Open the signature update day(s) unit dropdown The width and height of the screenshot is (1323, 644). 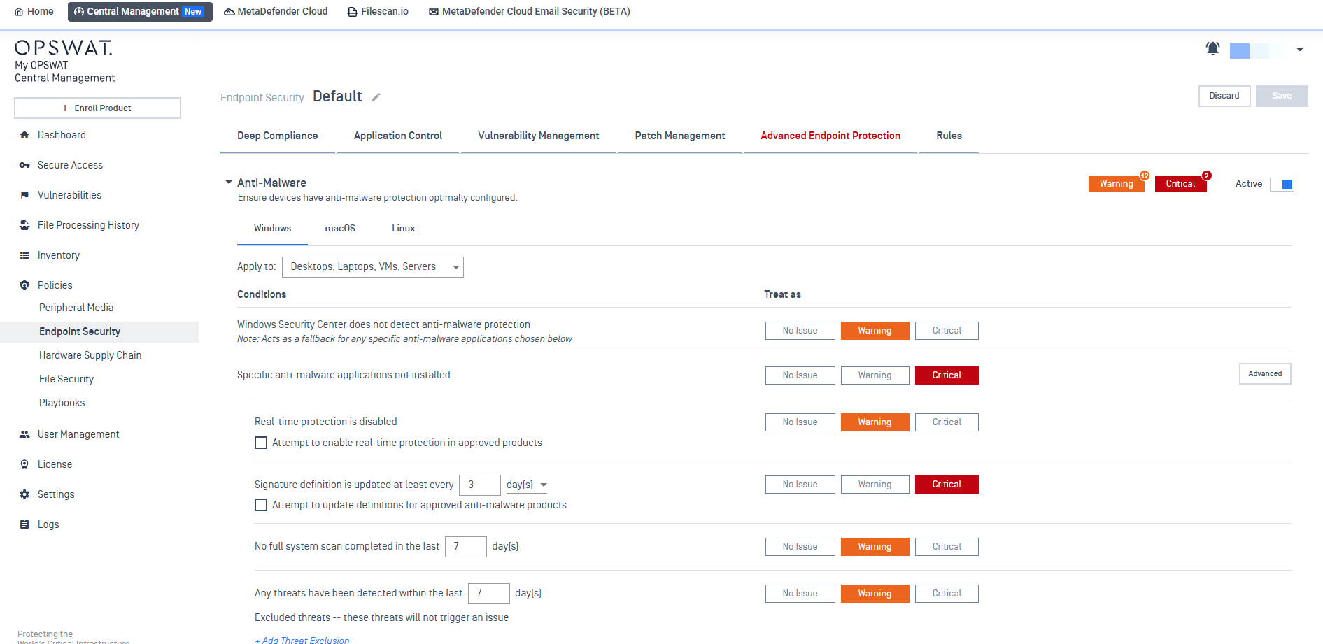click(527, 485)
